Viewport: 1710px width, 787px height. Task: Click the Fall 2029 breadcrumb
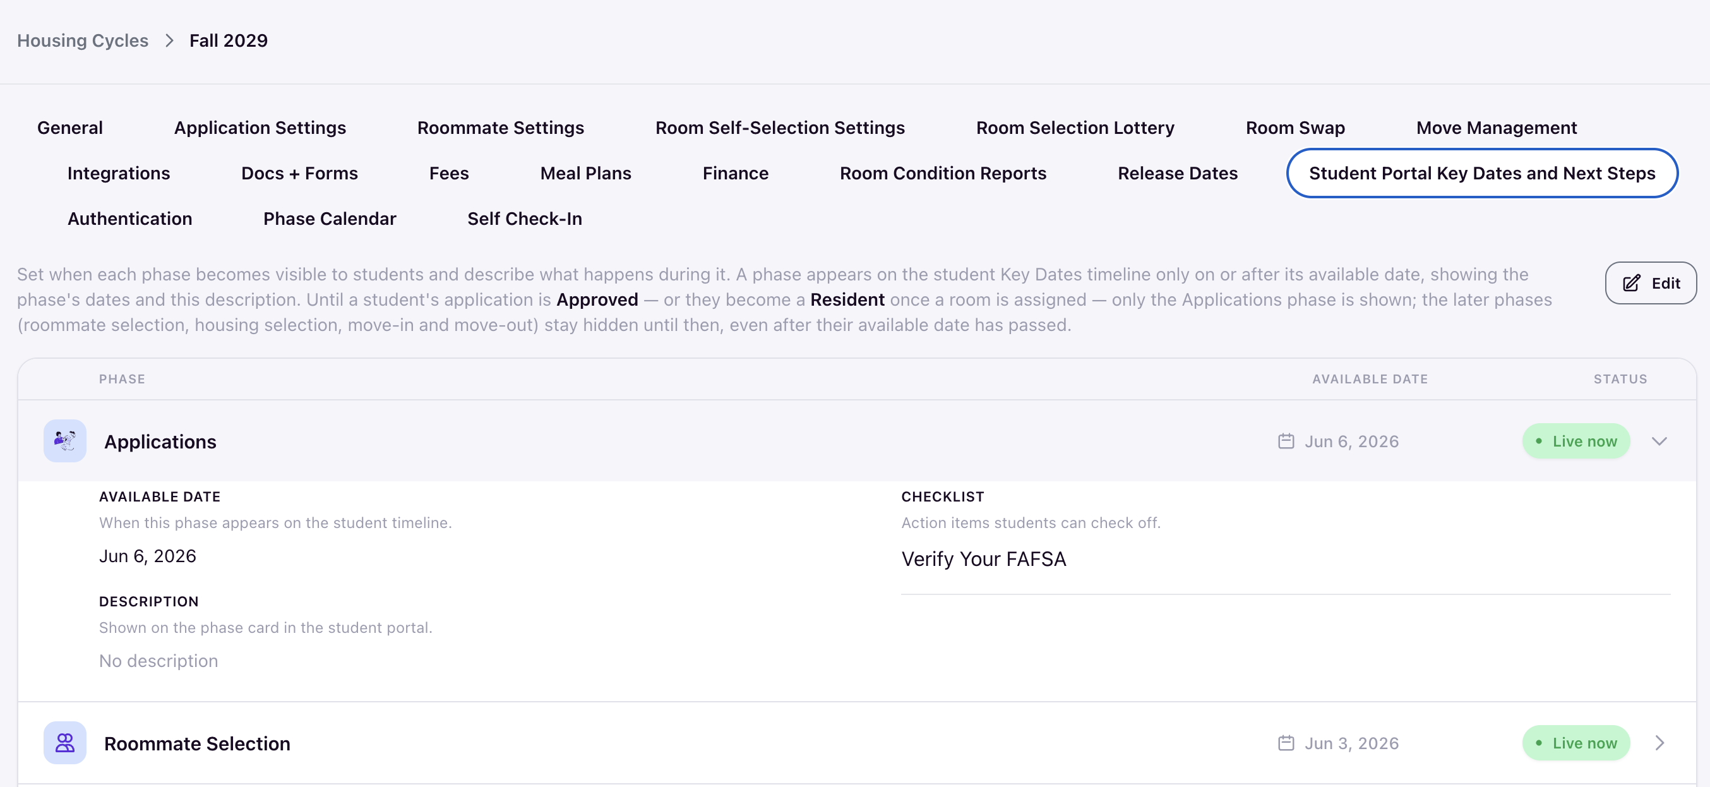pos(229,40)
